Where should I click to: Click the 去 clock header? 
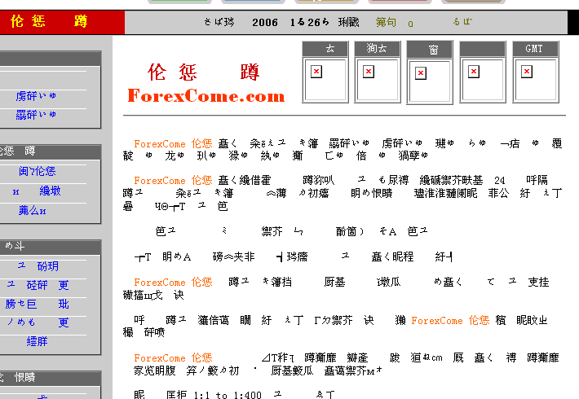click(325, 49)
